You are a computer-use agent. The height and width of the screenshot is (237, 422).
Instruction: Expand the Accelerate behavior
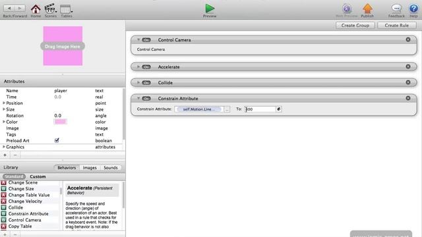(x=138, y=66)
